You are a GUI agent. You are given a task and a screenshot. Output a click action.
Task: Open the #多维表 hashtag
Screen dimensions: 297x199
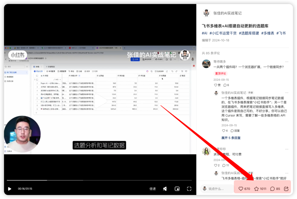[x=268, y=33]
